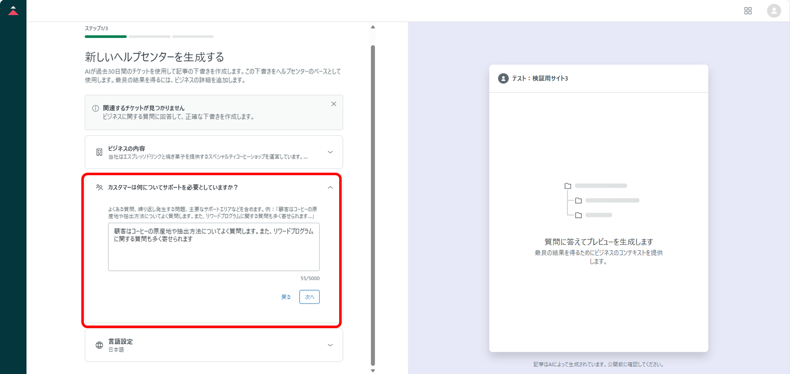Screen dimensions: 790x374
Task: Click the info icon in the notice banner
Action: tap(96, 108)
